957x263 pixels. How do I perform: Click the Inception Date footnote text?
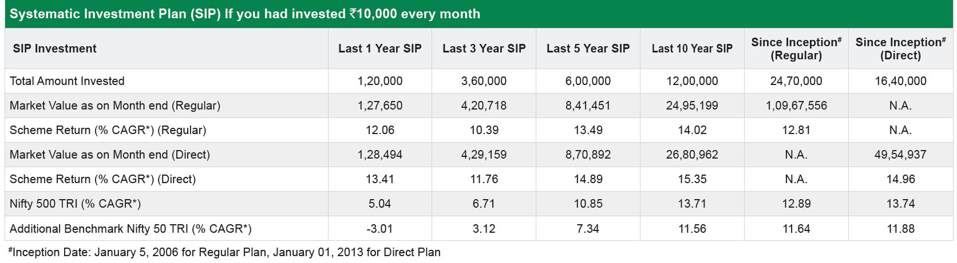(224, 252)
